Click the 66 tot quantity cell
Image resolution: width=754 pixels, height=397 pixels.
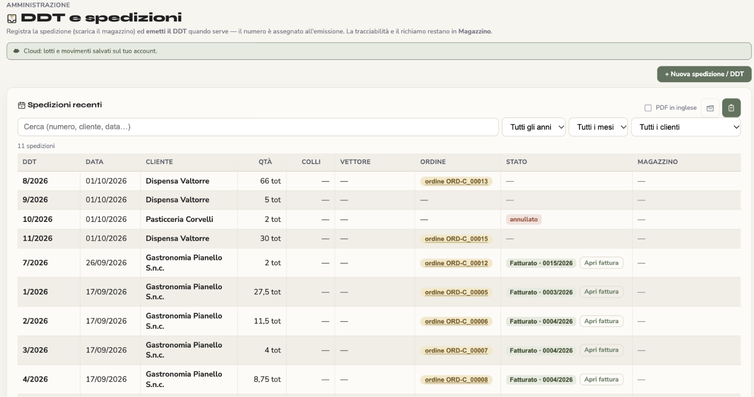[x=270, y=181]
